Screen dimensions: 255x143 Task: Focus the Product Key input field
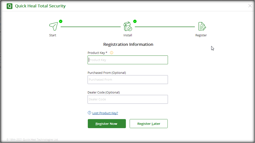(128, 60)
